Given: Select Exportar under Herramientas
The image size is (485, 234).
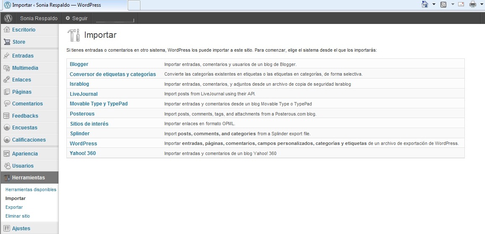Looking at the screenshot, I should [14, 207].
